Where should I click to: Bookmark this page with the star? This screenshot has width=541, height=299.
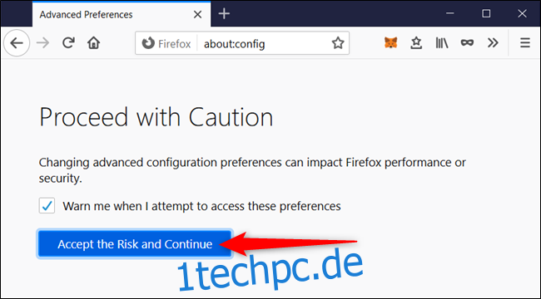tap(338, 43)
